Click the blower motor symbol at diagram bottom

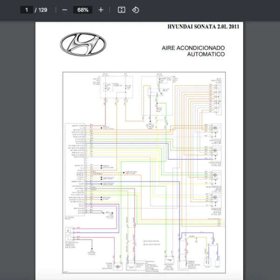tap(117, 266)
